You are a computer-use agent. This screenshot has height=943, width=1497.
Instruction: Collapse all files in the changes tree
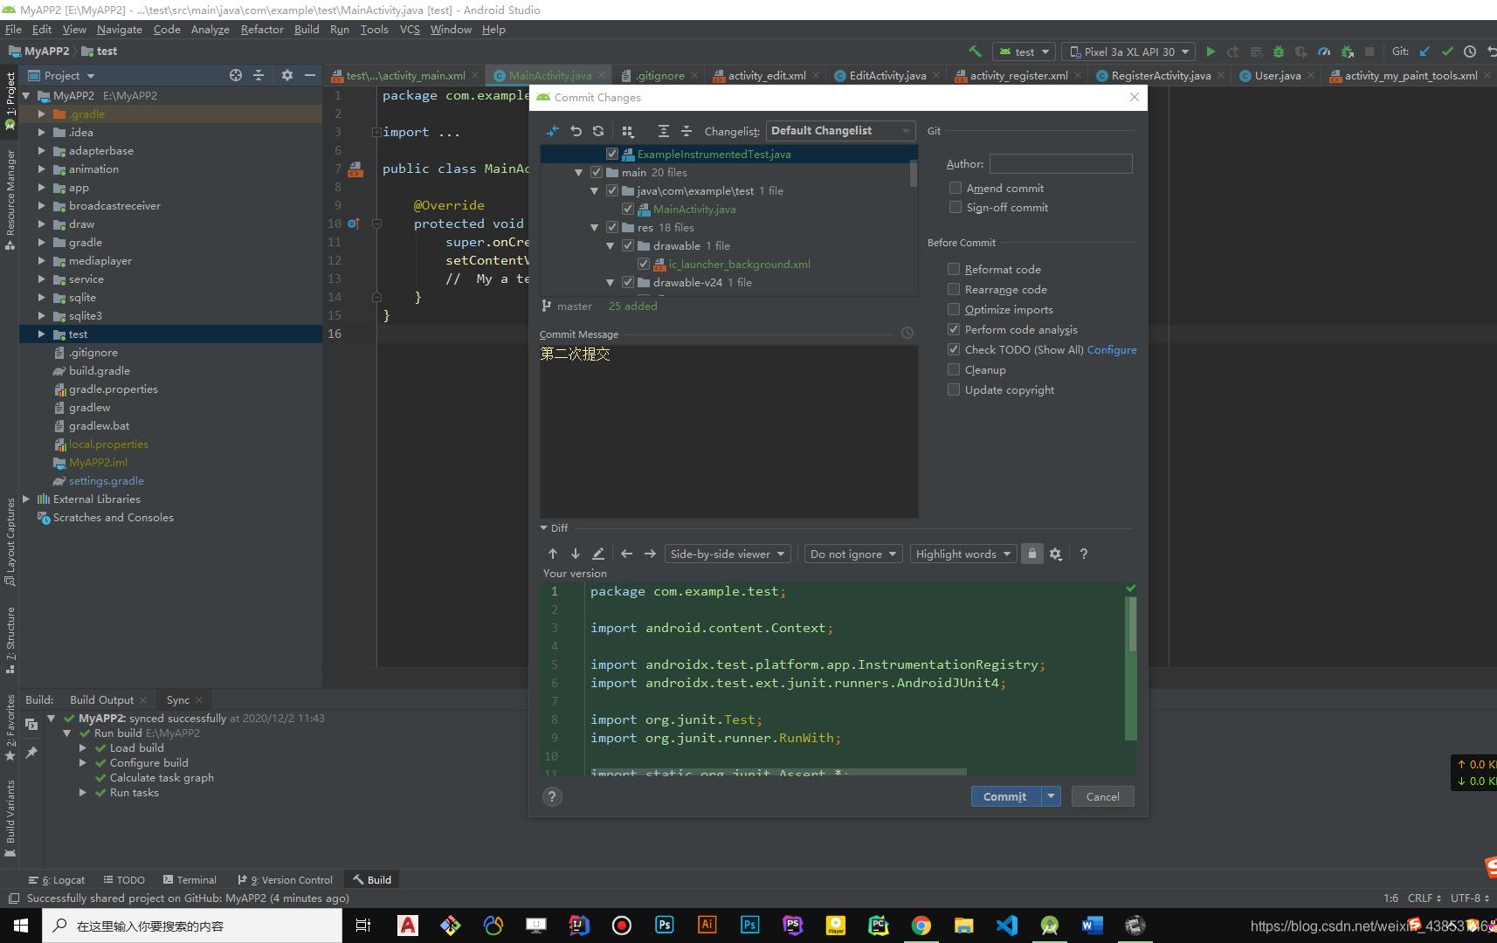[686, 131]
